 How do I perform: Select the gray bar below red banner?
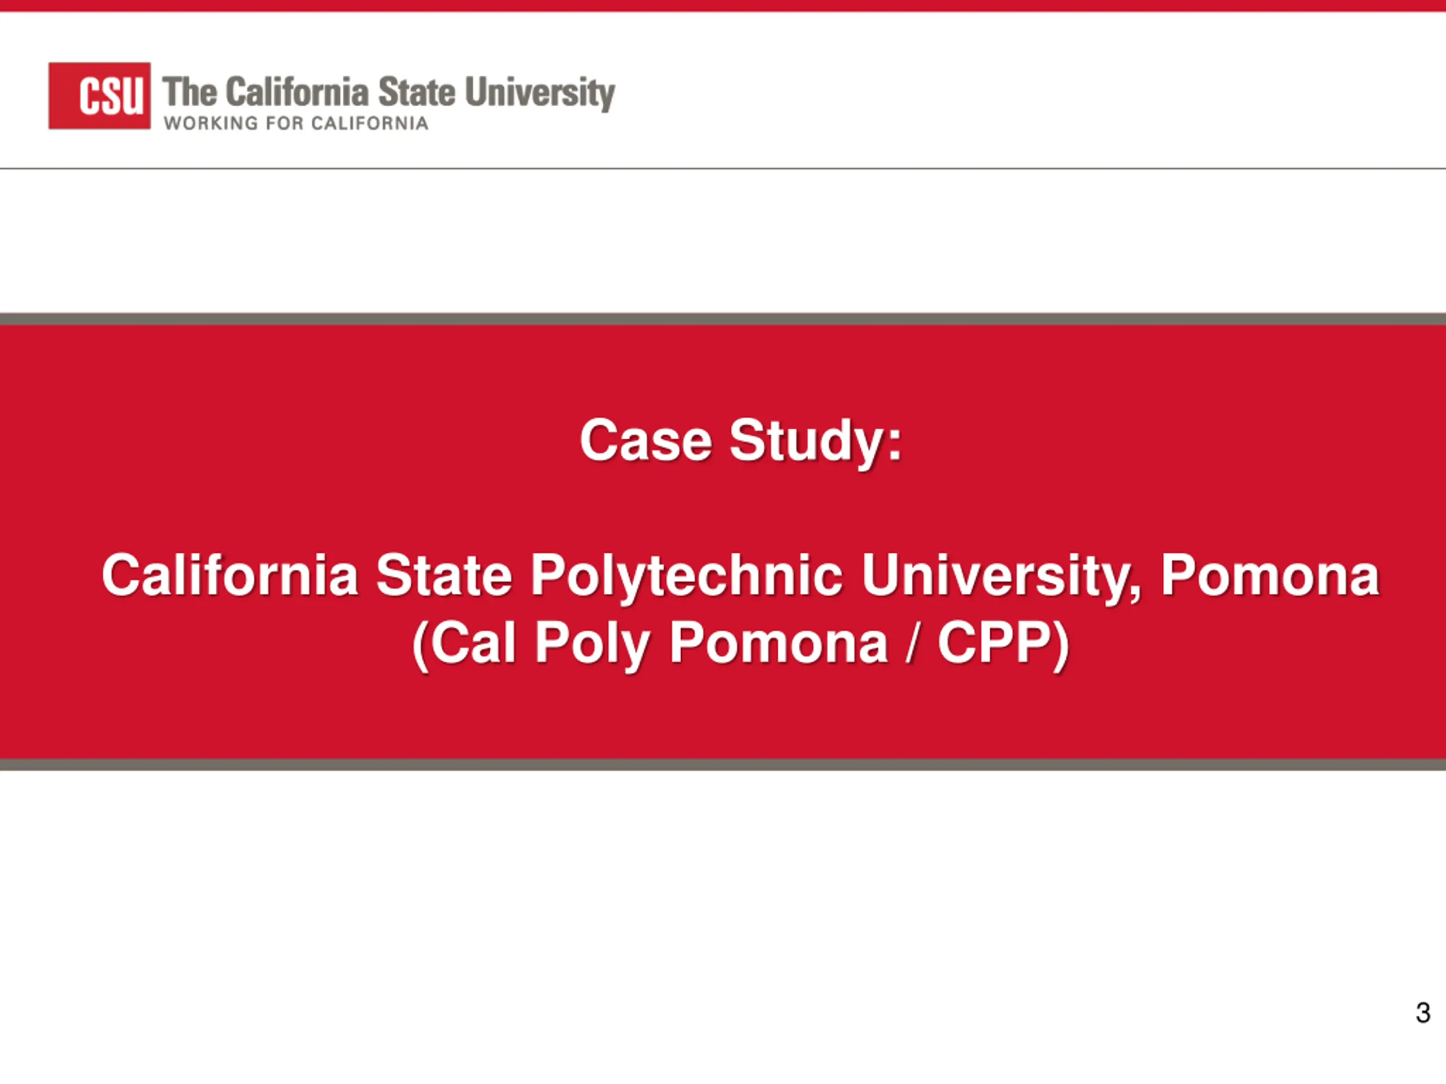[723, 764]
